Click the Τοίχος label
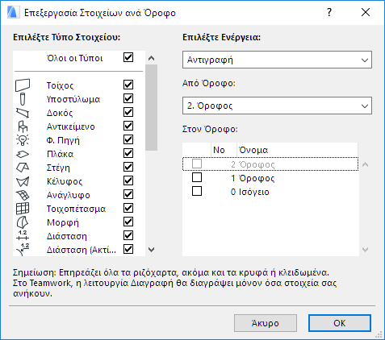The height and width of the screenshot is (340, 385). click(x=60, y=85)
